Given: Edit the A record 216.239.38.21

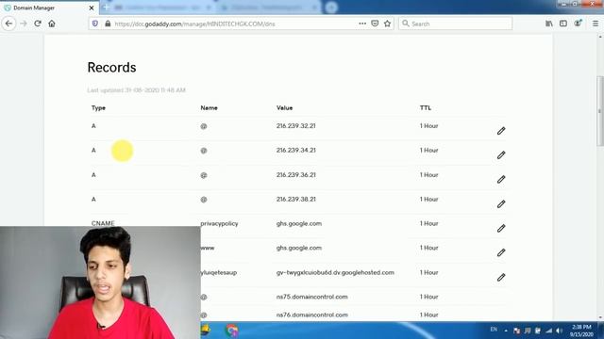Looking at the screenshot, I should 501,203.
